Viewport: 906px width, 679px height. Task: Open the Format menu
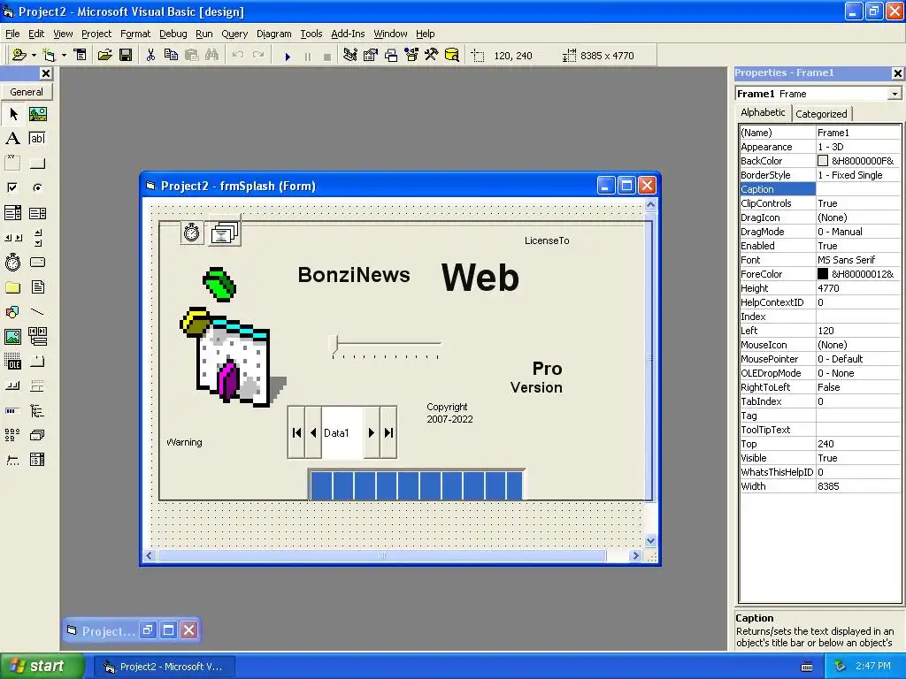(135, 34)
